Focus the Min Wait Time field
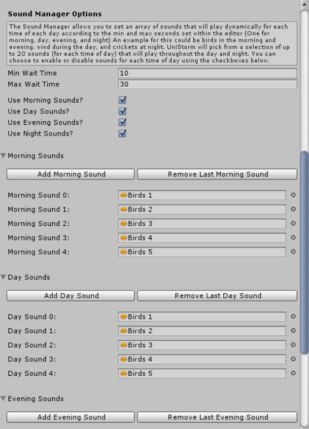Image resolution: width=309 pixels, height=429 pixels. (207, 73)
